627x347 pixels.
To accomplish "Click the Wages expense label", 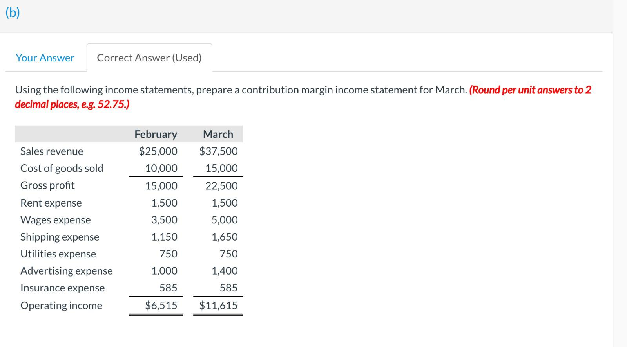I will click(56, 220).
